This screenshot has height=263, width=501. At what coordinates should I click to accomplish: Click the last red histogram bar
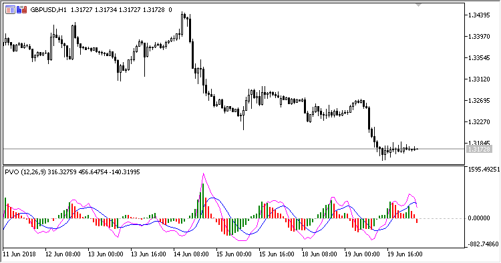click(x=417, y=221)
